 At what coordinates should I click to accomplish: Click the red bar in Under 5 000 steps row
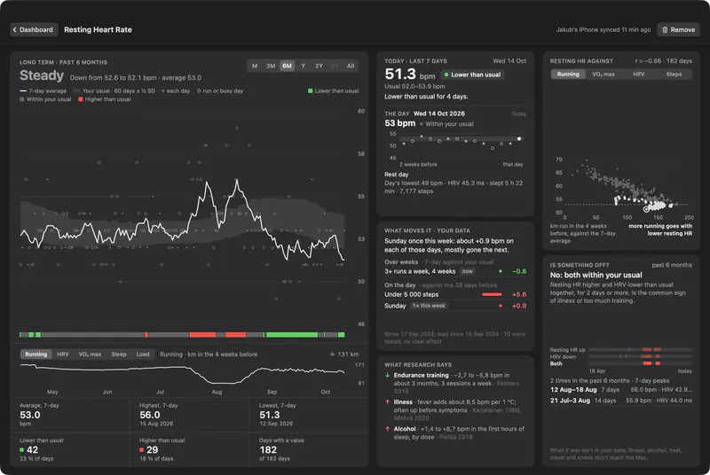tap(493, 295)
